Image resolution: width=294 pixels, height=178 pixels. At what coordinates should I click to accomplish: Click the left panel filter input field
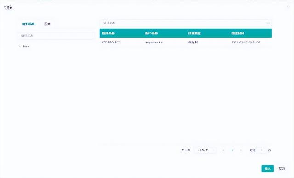click(x=56, y=36)
